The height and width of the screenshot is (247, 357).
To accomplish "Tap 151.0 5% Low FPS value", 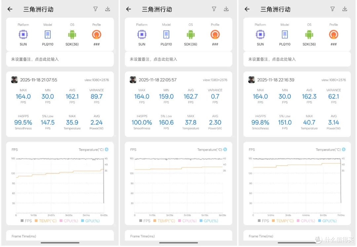I will [x=285, y=122].
